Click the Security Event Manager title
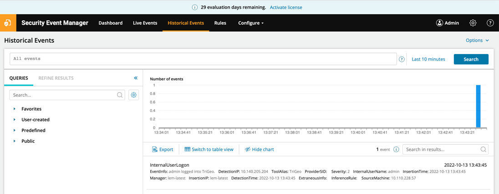 (x=55, y=23)
